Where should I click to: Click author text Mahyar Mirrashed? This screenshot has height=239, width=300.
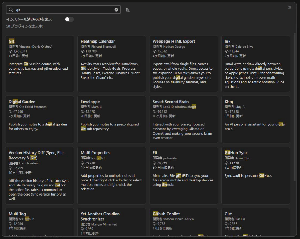(104, 224)
